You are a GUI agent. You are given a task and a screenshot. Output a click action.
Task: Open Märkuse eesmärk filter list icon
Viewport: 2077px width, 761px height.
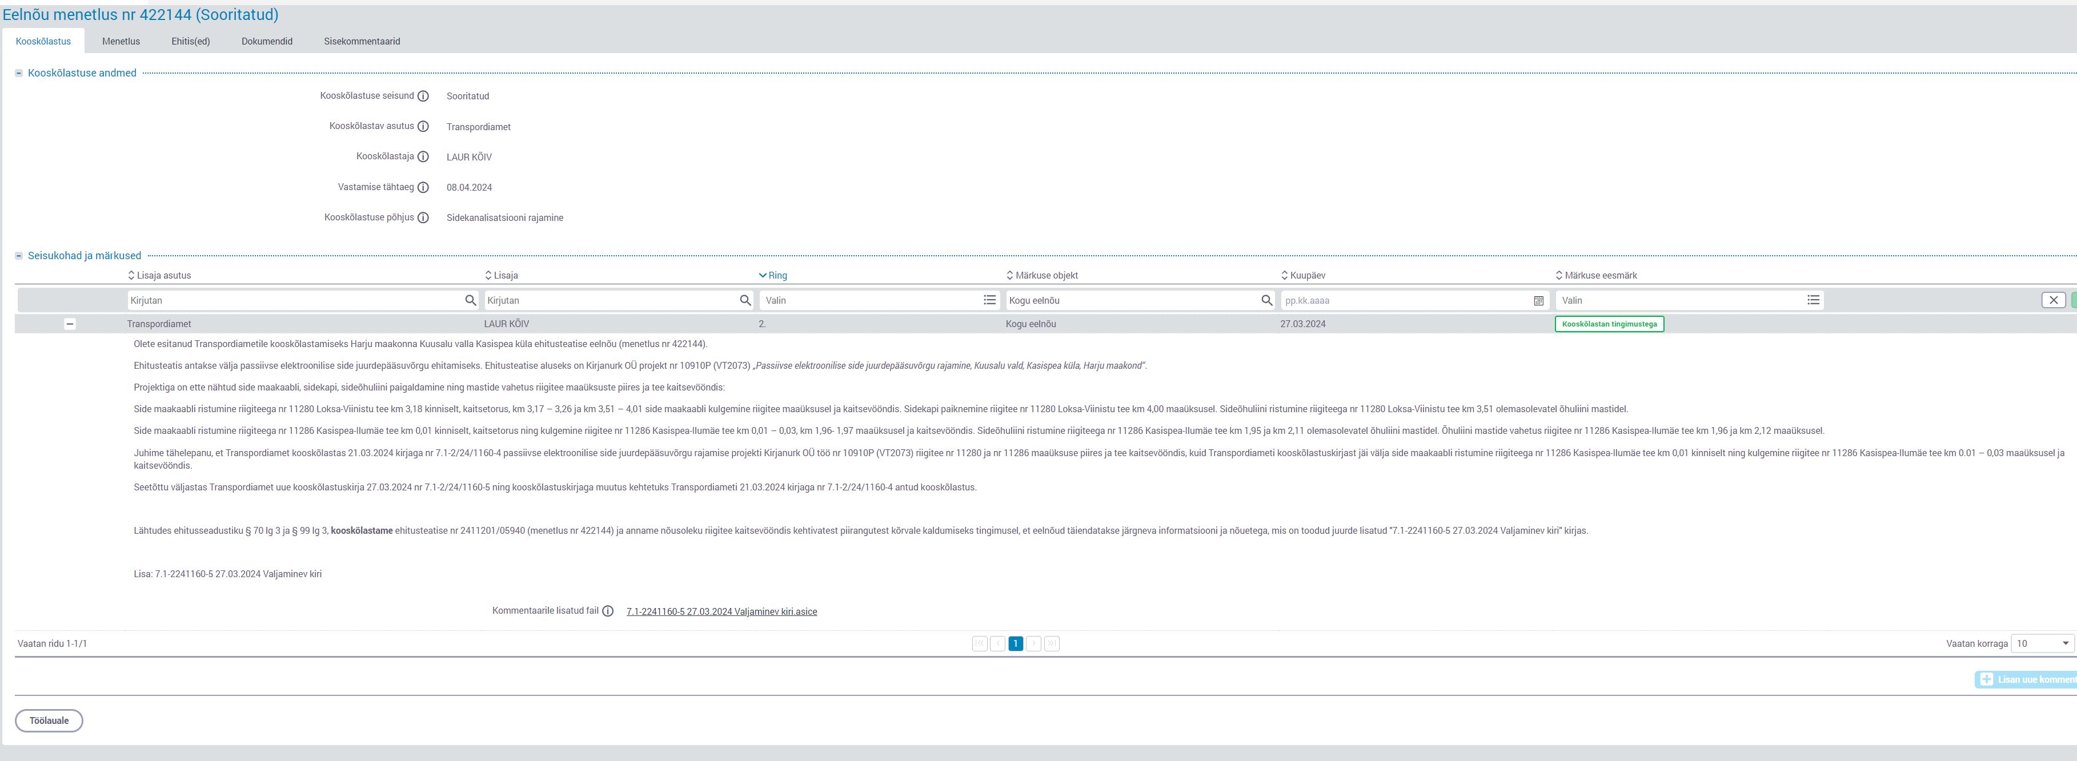[1813, 300]
